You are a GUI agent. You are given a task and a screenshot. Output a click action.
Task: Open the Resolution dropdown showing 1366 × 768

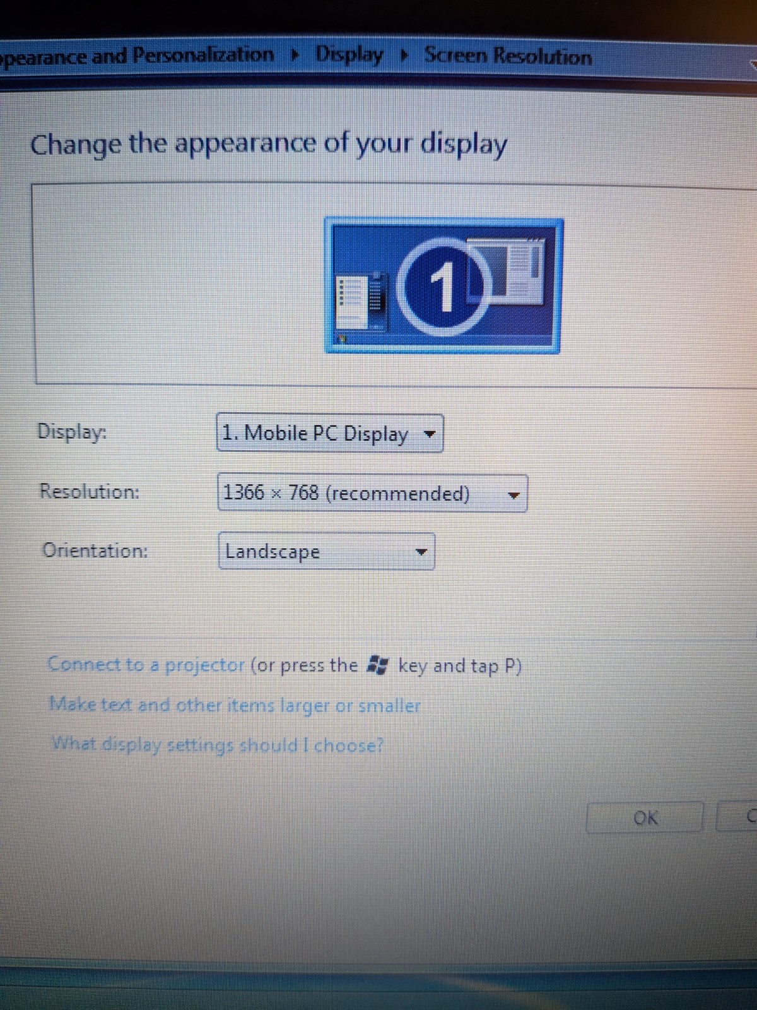coord(372,493)
